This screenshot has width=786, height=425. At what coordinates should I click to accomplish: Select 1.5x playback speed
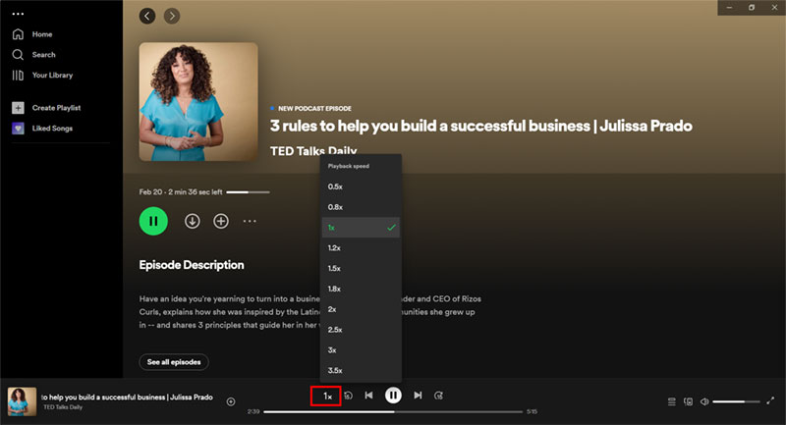(x=361, y=268)
